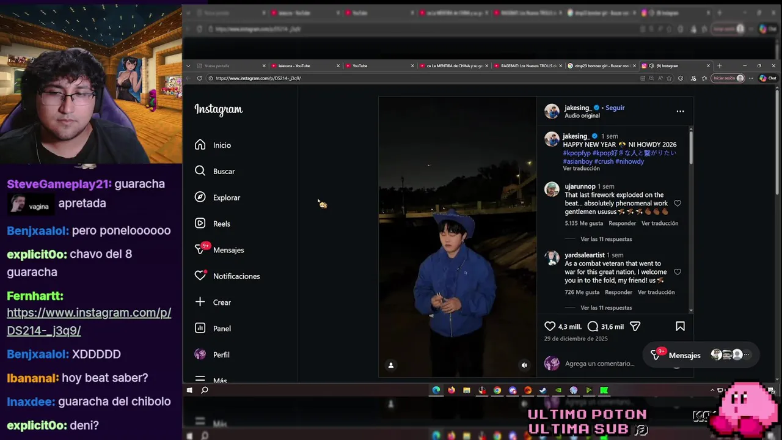Select the comments panel scrollbar
Viewport: 782px width, 440px height.
point(691,147)
